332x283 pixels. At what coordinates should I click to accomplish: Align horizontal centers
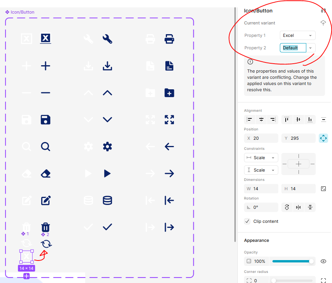[261, 120]
